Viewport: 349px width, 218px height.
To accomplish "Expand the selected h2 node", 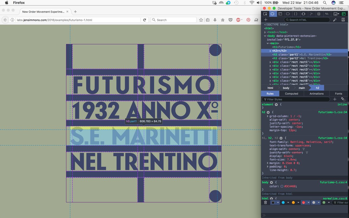I will (x=270, y=51).
